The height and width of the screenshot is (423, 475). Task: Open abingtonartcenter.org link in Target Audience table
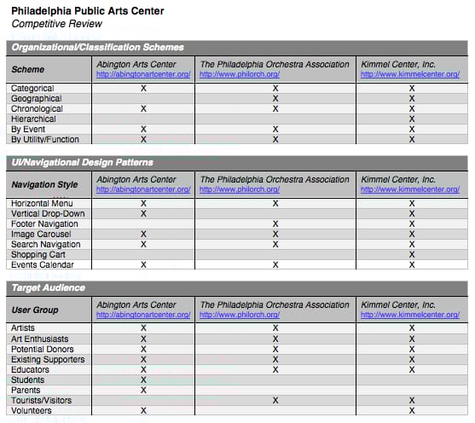143,315
